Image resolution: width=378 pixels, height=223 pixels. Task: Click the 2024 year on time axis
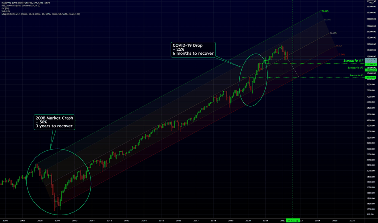[x=318, y=221]
